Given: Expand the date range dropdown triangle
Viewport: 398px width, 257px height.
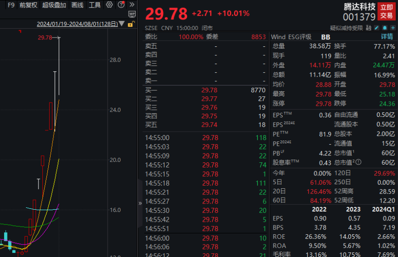Looking at the screenshot, I should 122,24.
